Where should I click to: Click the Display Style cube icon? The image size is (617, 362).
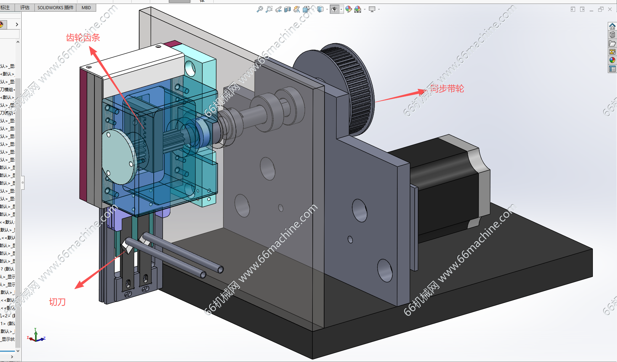[320, 9]
